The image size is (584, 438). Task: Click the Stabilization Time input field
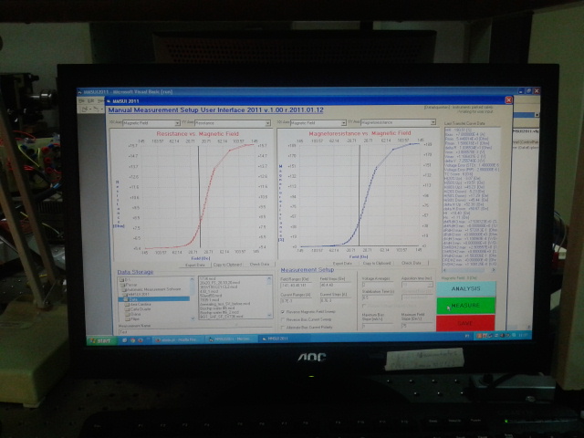click(376, 297)
